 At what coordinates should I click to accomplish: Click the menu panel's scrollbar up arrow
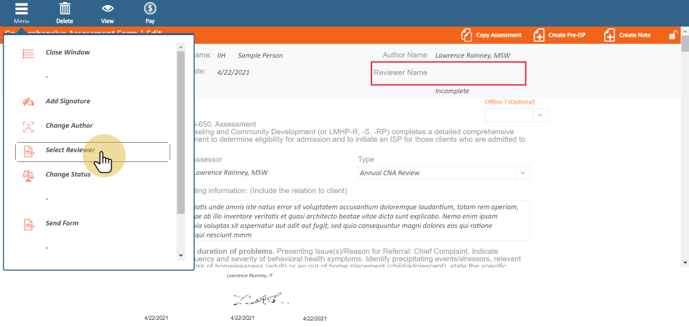click(x=180, y=47)
